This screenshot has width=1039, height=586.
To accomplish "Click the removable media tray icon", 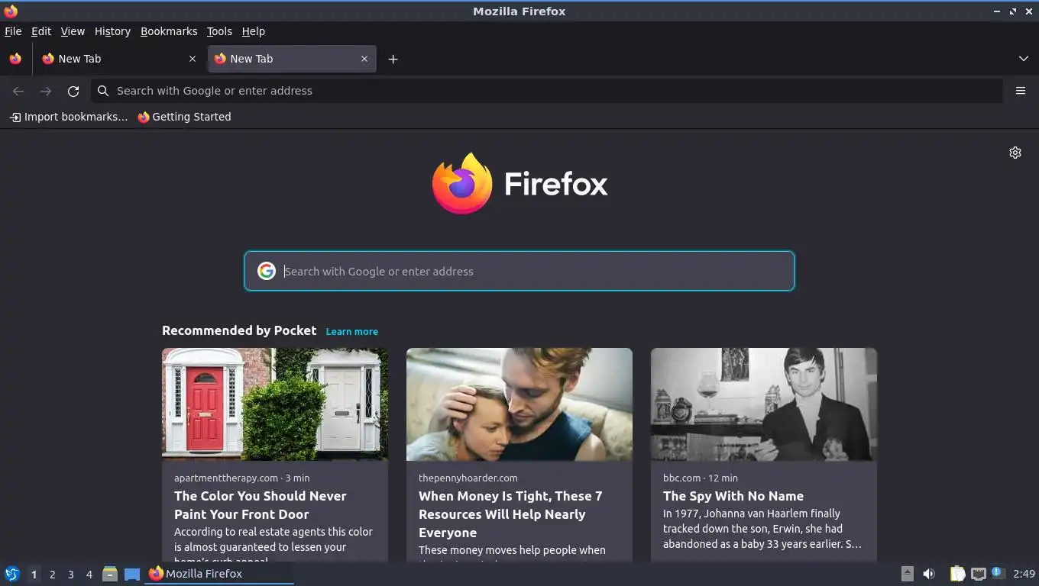I will [x=907, y=574].
